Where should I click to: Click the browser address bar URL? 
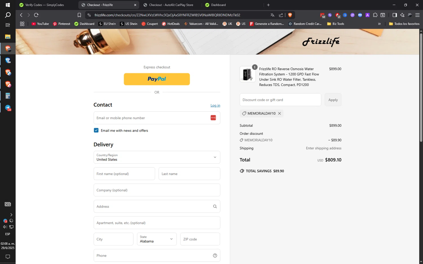coord(168,15)
